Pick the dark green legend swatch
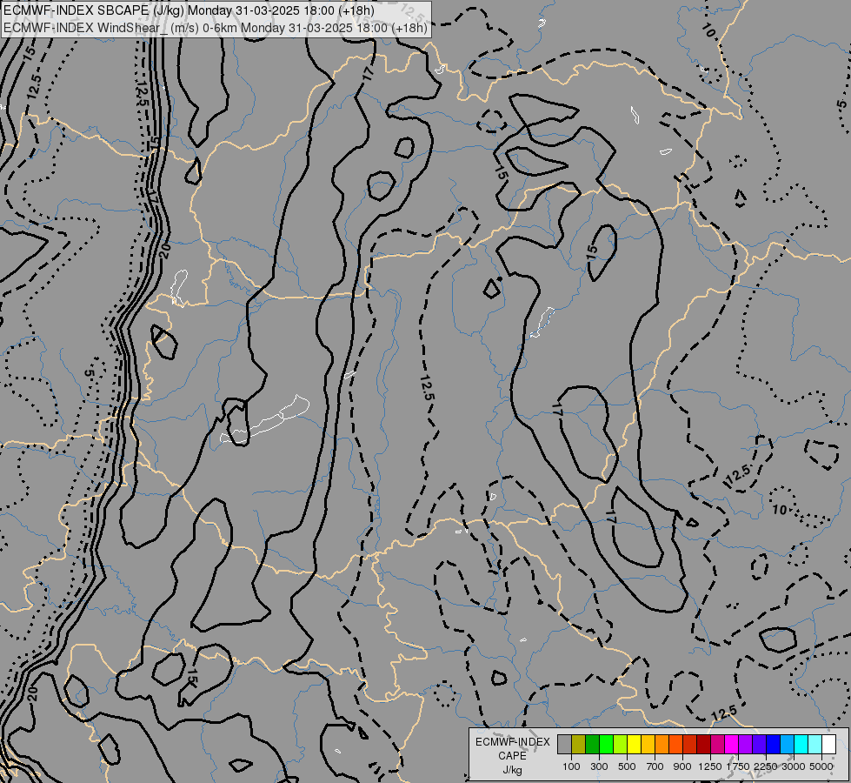Image resolution: width=851 pixels, height=783 pixels. [x=592, y=744]
